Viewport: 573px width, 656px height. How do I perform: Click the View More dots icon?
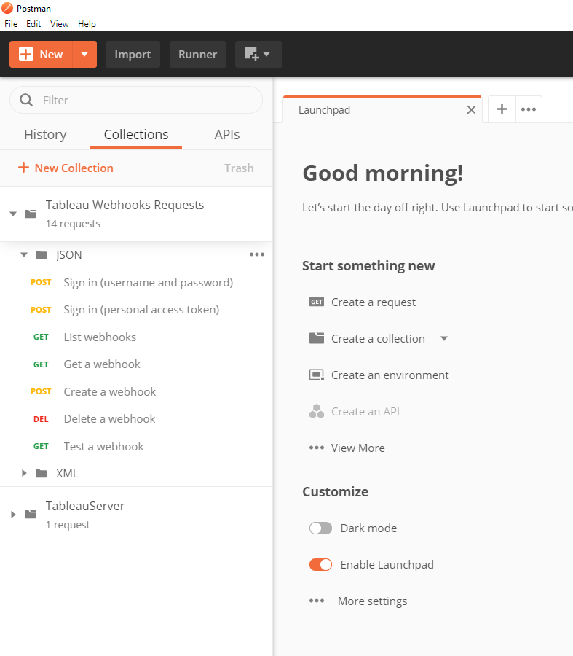(317, 448)
